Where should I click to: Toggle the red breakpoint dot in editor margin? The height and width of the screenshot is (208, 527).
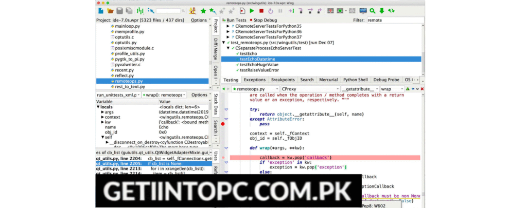pos(223,124)
